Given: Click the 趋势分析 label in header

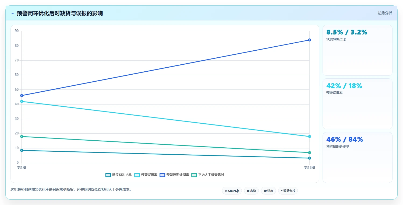Looking at the screenshot, I should (385, 13).
